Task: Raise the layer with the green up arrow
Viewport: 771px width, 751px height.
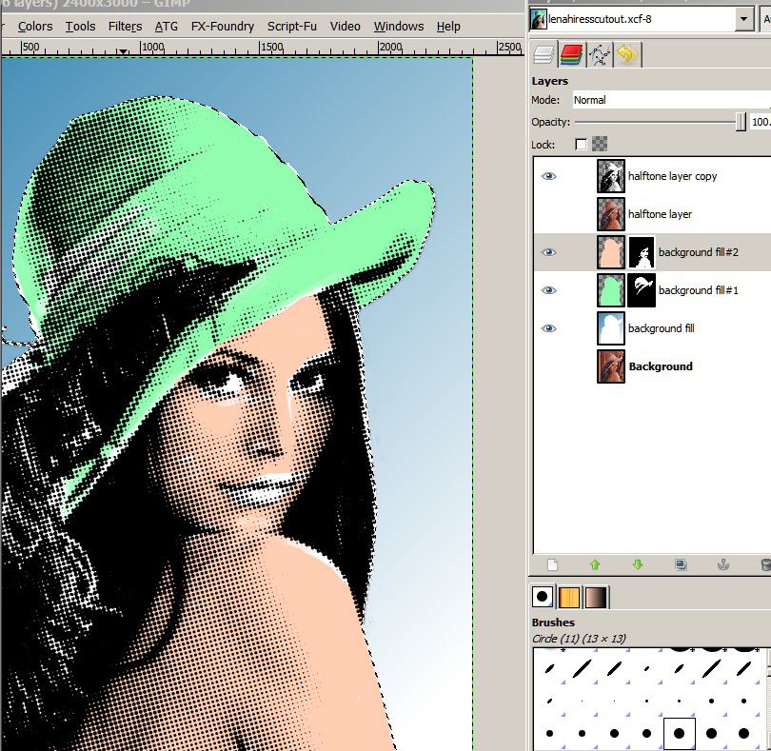Action: tap(595, 564)
